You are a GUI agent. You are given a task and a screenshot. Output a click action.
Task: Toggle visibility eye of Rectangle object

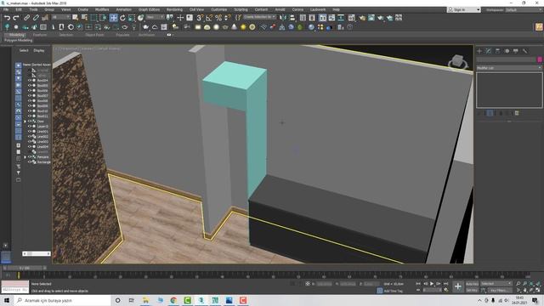point(30,162)
